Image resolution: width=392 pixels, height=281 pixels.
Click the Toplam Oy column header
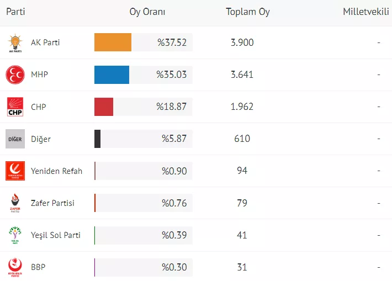(248, 12)
